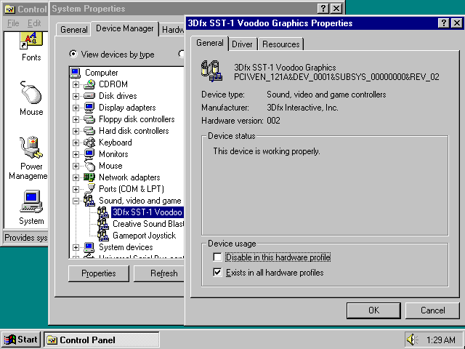Click the Disk drives icon
Image resolution: width=465 pixels, height=349 pixels.
(x=89, y=96)
